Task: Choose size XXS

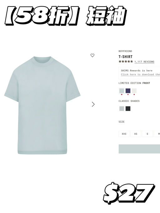Action: click(124, 134)
